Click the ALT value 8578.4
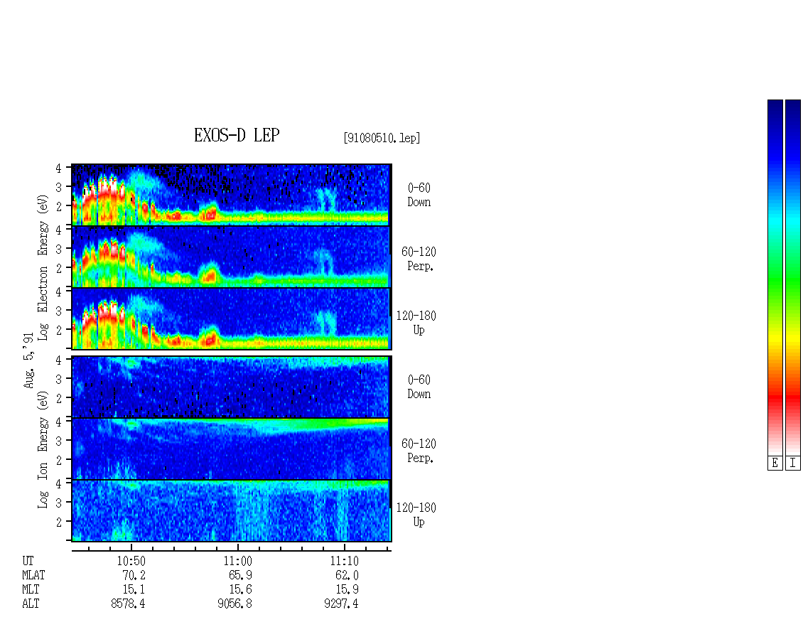 pos(128,604)
